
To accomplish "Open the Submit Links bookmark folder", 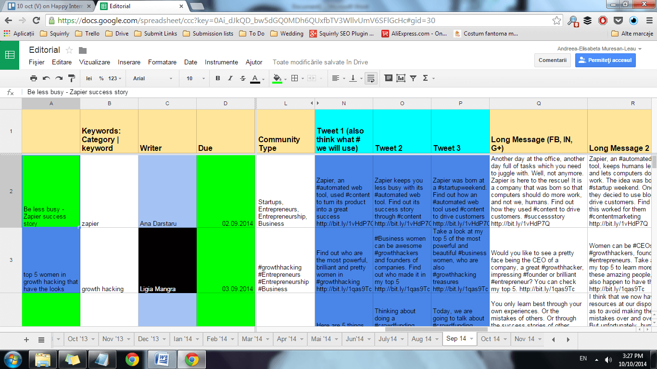I will [x=156, y=34].
